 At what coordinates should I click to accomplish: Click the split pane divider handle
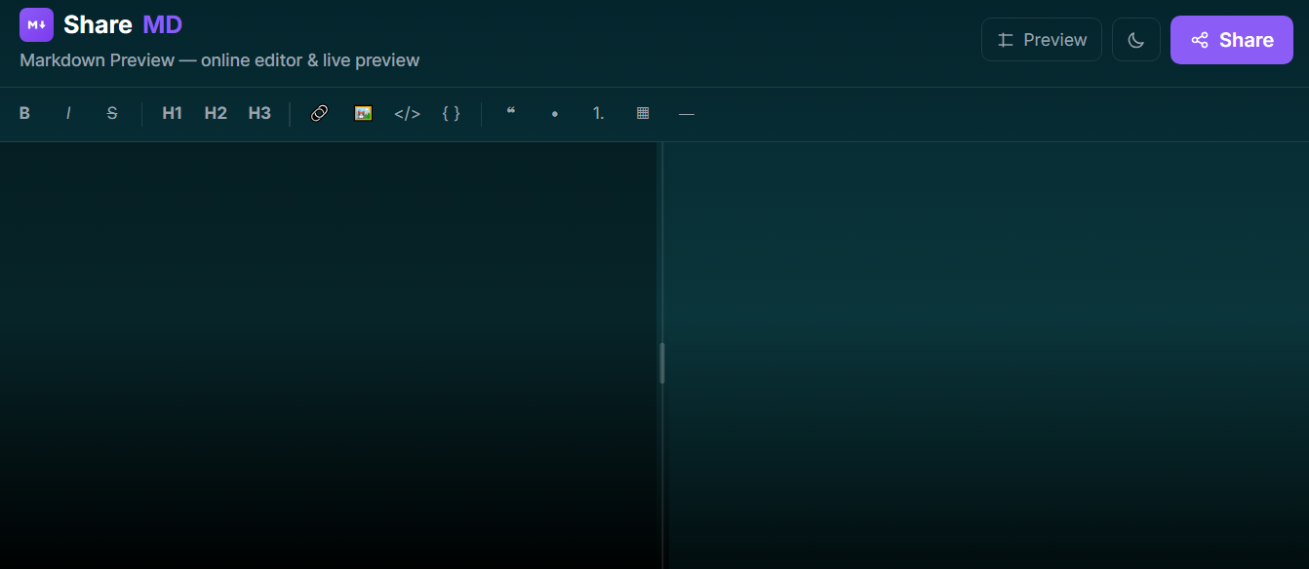click(x=662, y=362)
